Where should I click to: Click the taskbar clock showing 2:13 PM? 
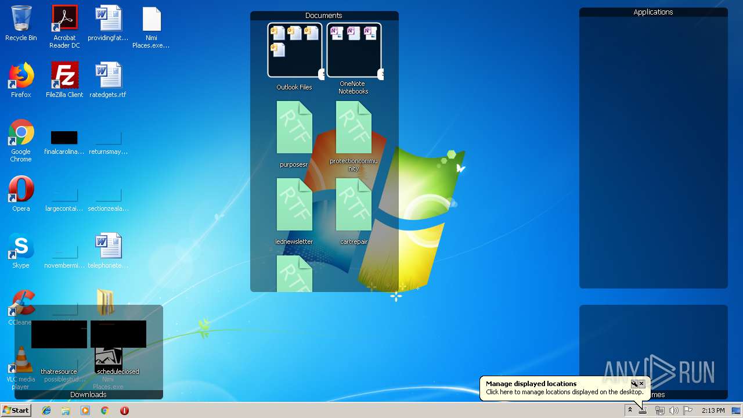click(713, 410)
